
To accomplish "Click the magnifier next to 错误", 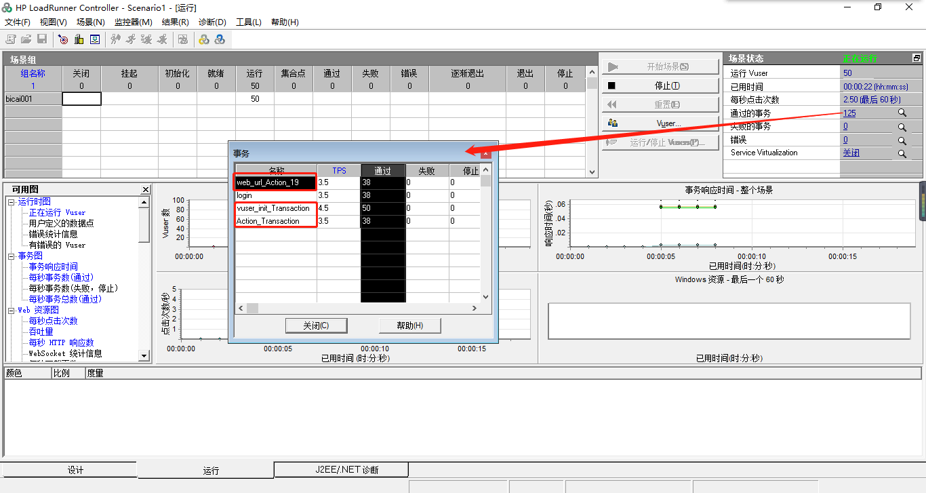I will pos(902,140).
